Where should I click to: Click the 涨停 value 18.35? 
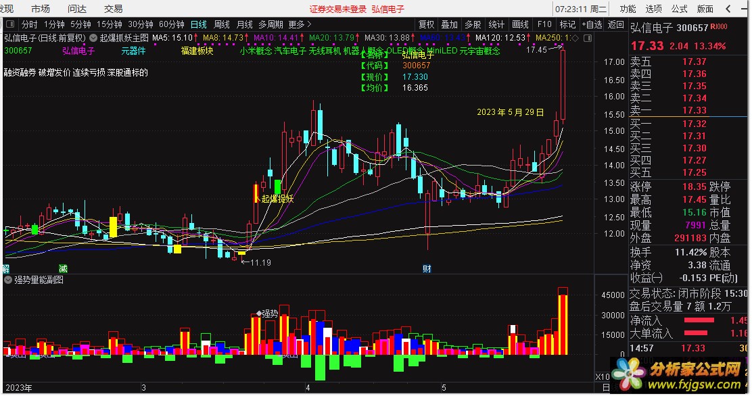[x=695, y=187]
